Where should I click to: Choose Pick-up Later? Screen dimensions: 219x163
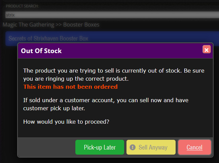tap(100, 147)
